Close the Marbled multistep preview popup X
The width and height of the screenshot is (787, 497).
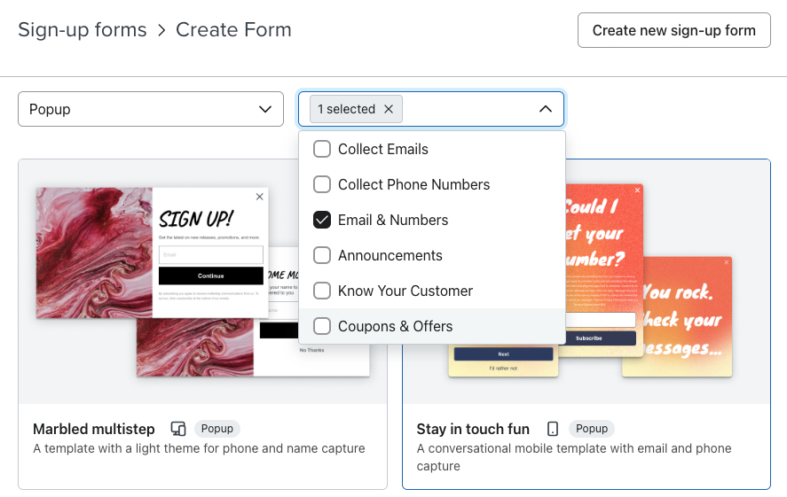click(x=259, y=197)
